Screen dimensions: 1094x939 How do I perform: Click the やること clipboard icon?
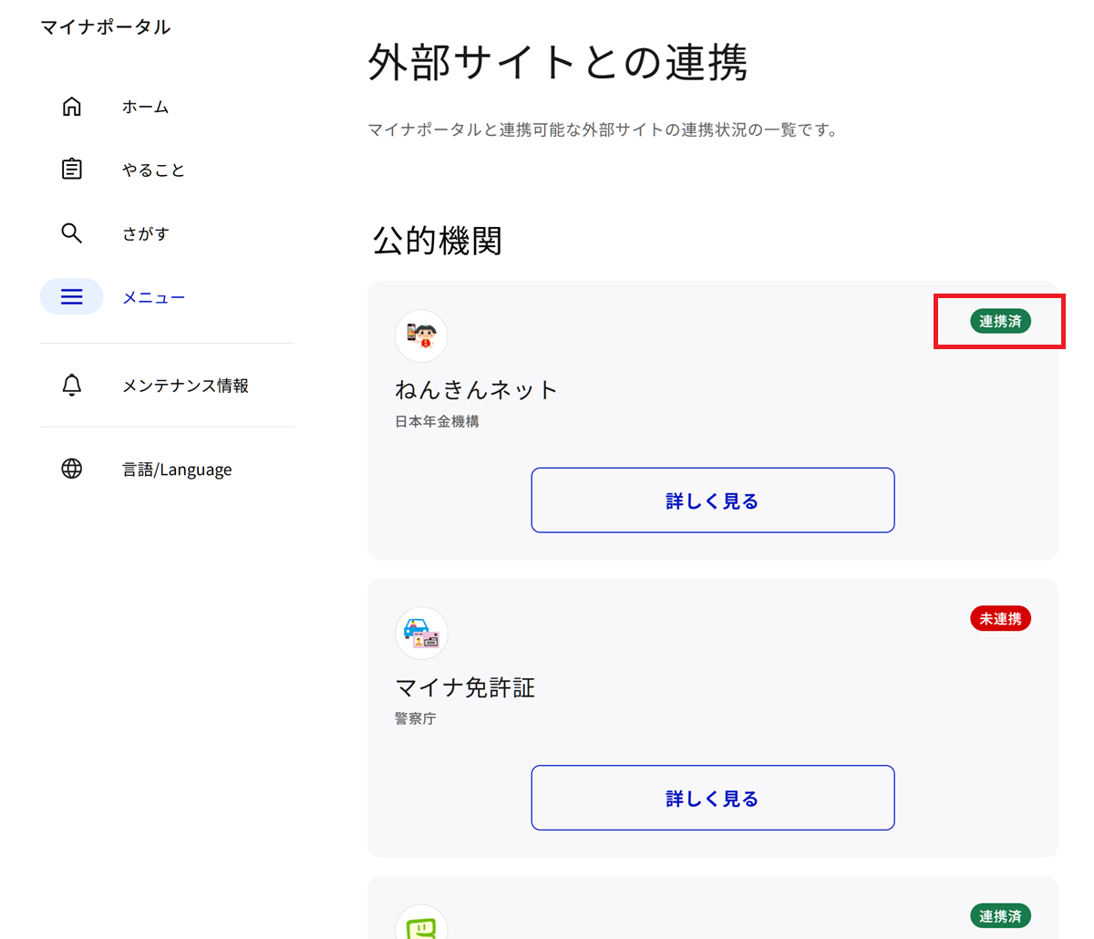pos(72,170)
